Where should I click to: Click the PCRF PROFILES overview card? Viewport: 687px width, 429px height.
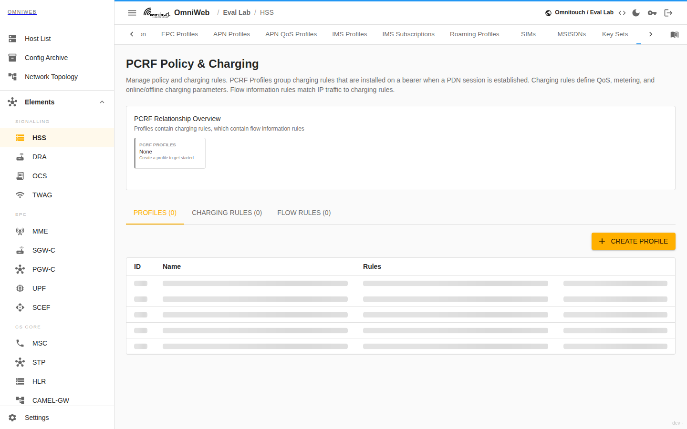(170, 153)
